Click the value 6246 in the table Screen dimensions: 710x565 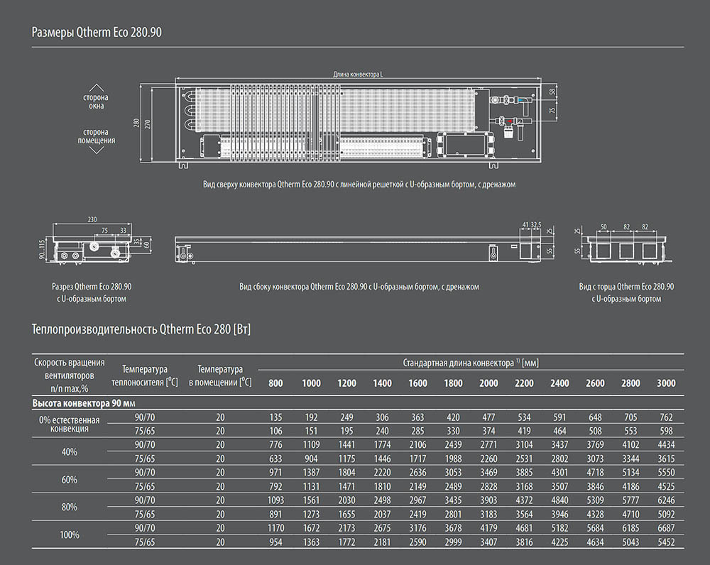click(666, 500)
